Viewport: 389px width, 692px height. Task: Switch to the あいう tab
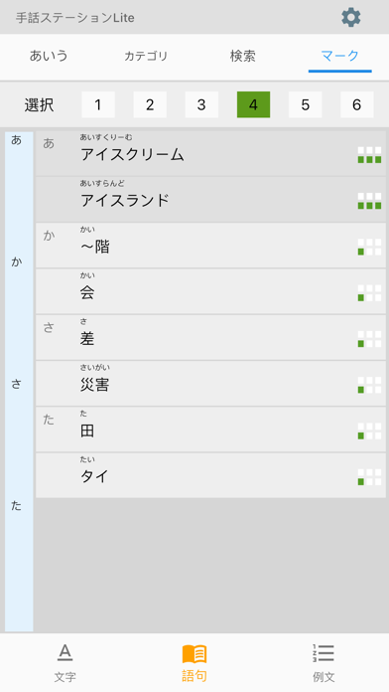click(x=49, y=56)
